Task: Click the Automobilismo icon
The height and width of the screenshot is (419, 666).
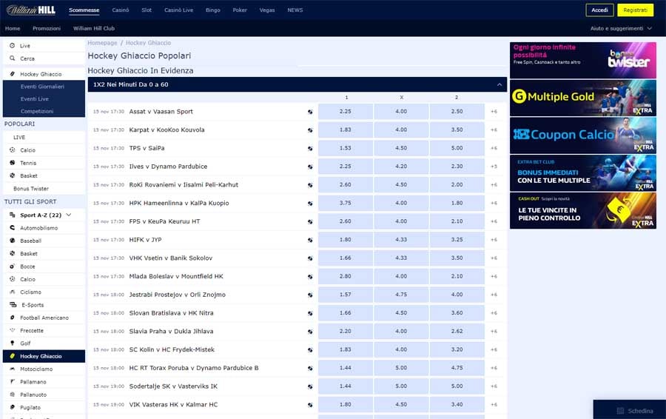Action: pyautogui.click(x=12, y=228)
